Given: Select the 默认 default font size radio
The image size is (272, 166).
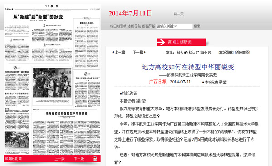Looking at the screenshot, I should [x=197, y=53].
